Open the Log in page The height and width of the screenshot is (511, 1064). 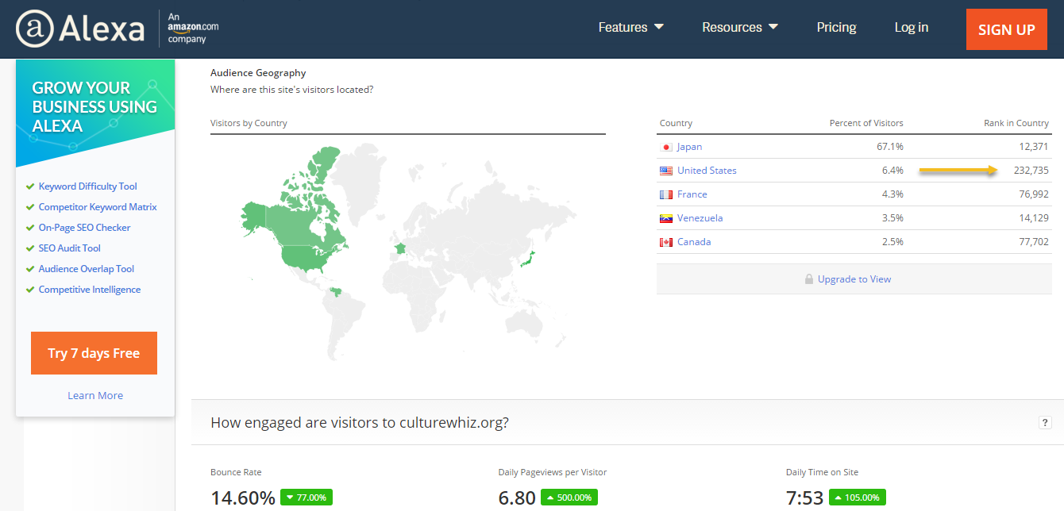pos(911,27)
